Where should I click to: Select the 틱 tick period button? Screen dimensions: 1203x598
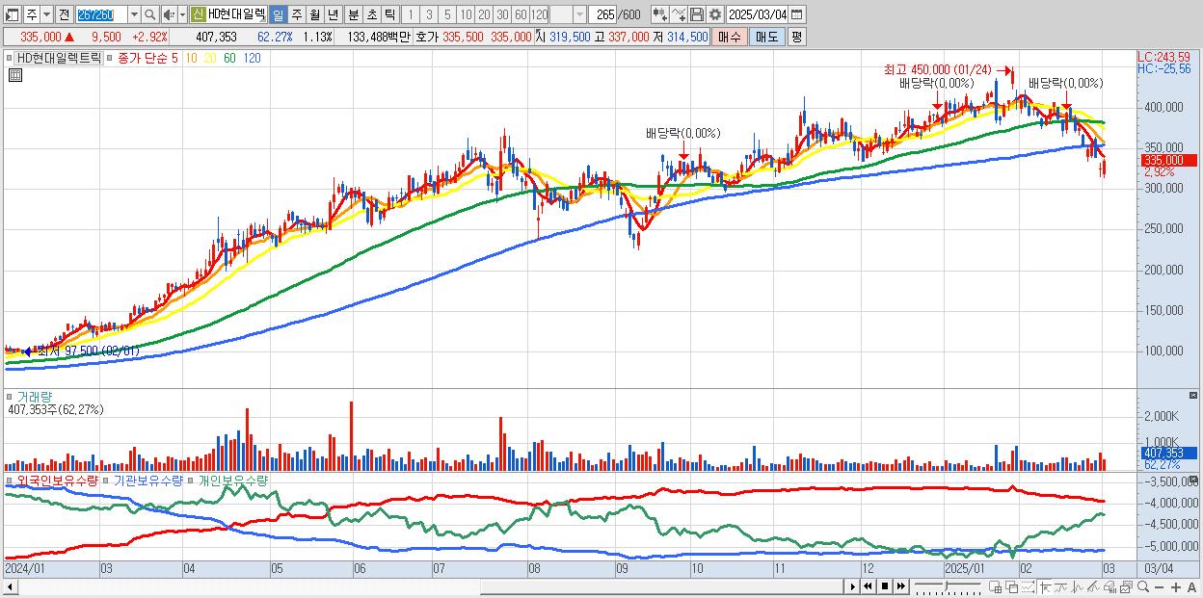pos(389,15)
